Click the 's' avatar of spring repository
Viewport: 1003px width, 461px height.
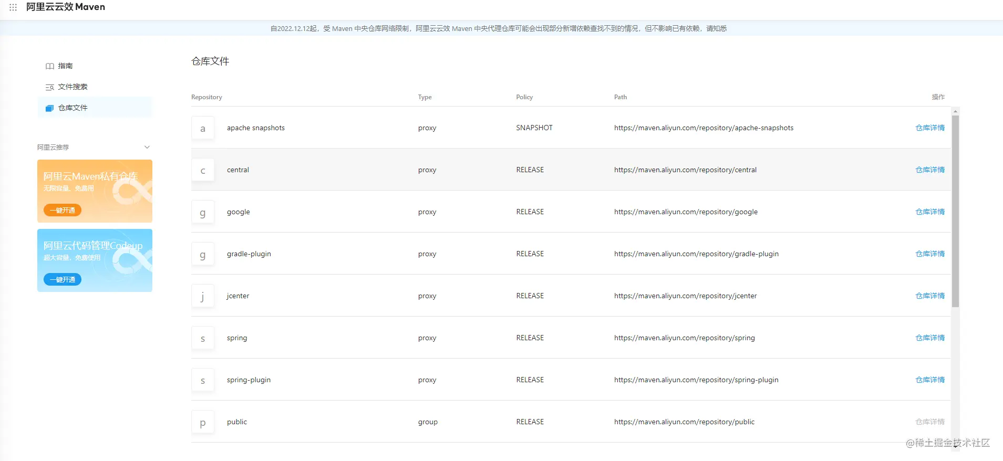tap(203, 338)
